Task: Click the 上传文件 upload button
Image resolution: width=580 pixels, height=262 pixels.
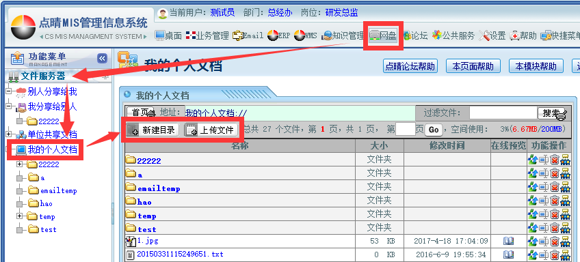Action: [211, 130]
